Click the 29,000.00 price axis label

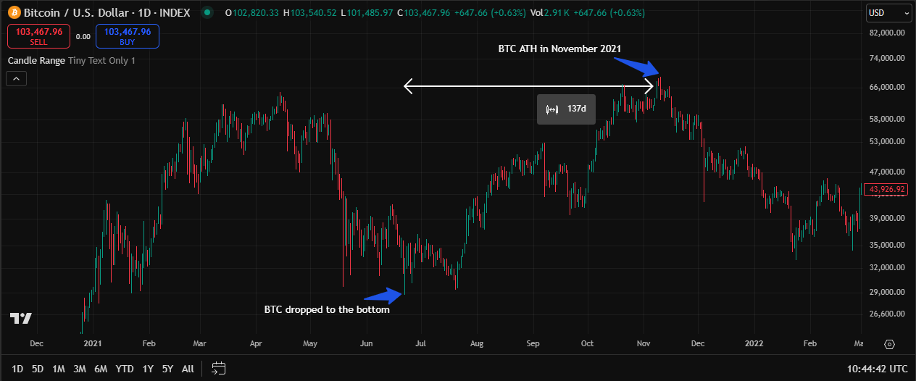pyautogui.click(x=887, y=292)
